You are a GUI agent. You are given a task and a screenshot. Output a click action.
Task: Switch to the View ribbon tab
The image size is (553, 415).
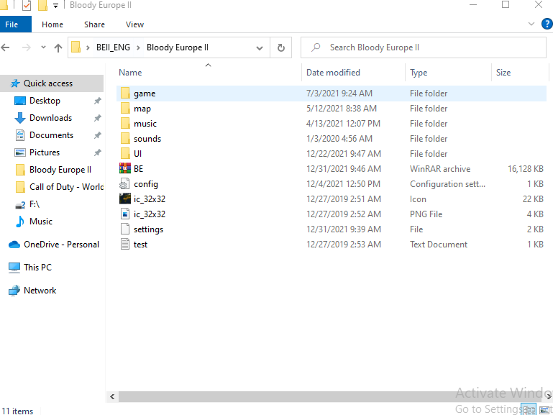coord(134,24)
